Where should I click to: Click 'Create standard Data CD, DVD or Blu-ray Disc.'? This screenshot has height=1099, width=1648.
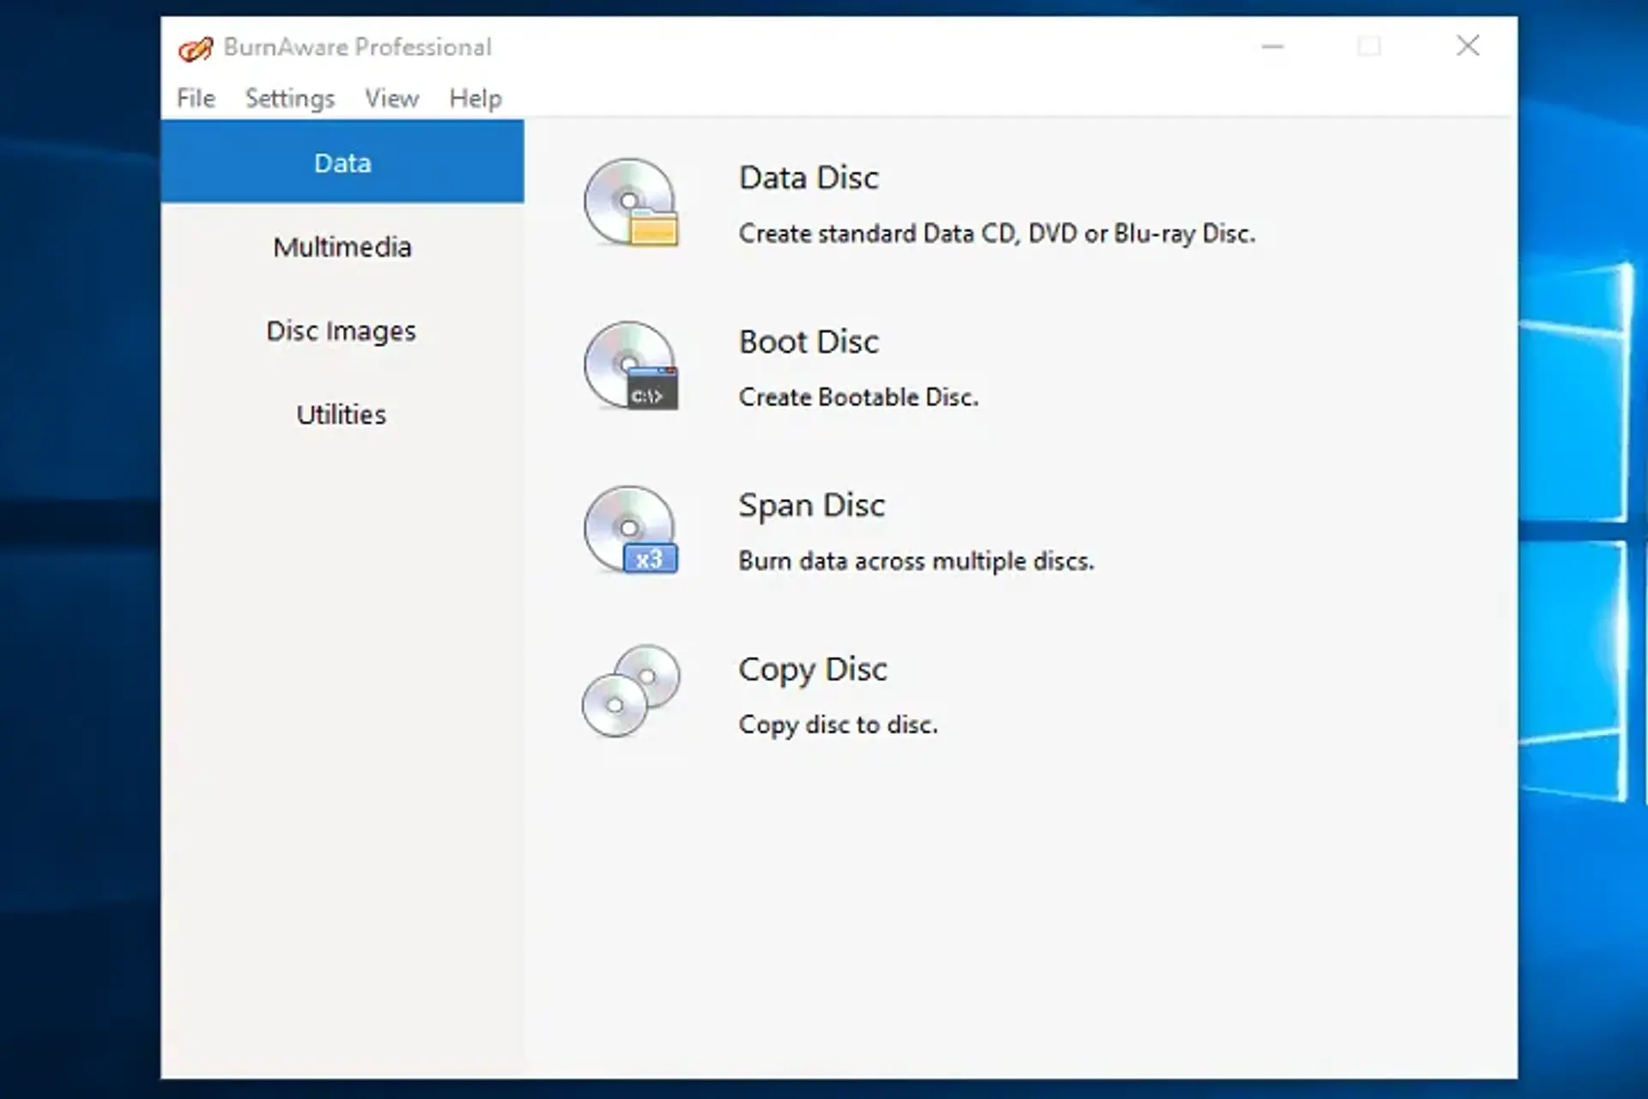[x=997, y=234]
